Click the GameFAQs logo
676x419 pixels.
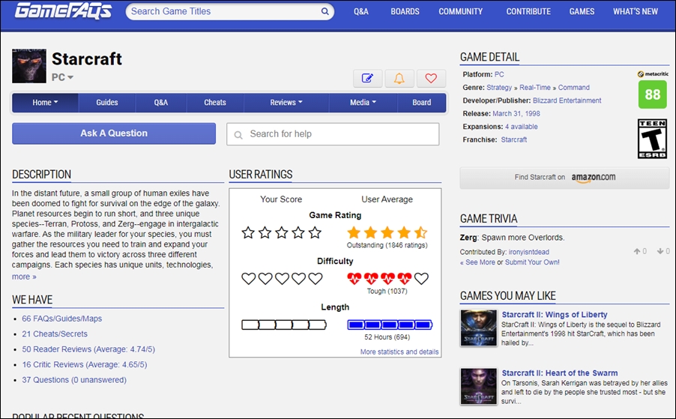click(x=64, y=10)
